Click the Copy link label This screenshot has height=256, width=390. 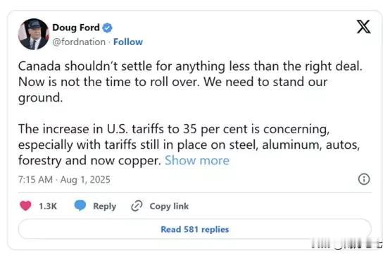point(169,207)
